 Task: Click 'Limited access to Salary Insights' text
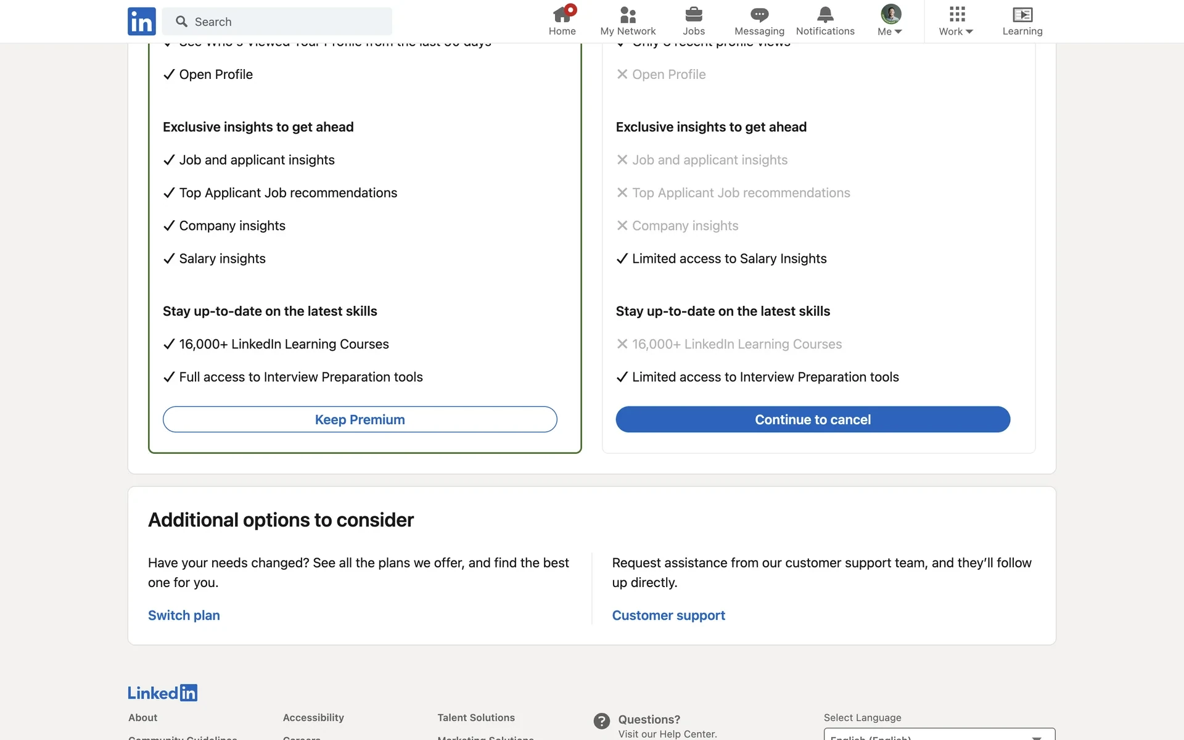729,259
